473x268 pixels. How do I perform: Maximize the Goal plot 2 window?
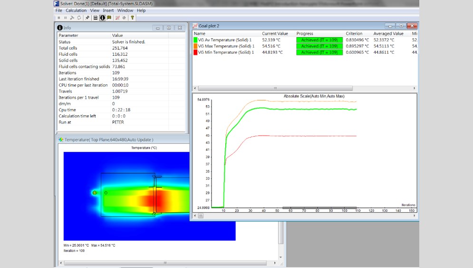click(401, 26)
